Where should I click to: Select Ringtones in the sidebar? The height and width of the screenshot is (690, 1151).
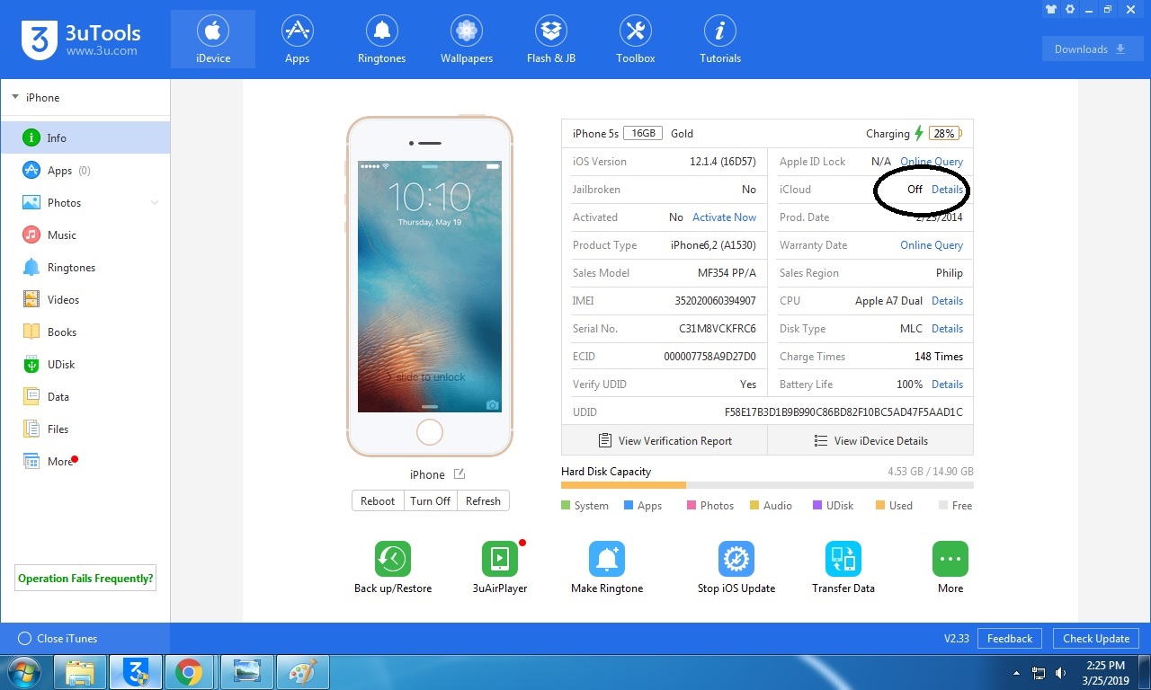click(85, 267)
